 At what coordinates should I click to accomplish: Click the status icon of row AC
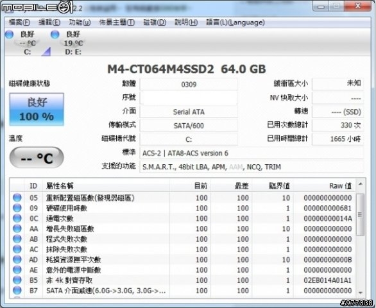click(17, 249)
